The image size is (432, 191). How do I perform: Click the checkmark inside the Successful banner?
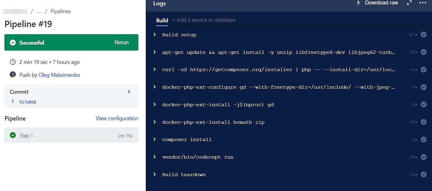pos(13,42)
